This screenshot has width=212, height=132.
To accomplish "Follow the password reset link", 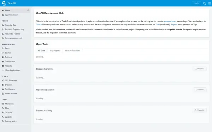I will (x=170, y=21).
